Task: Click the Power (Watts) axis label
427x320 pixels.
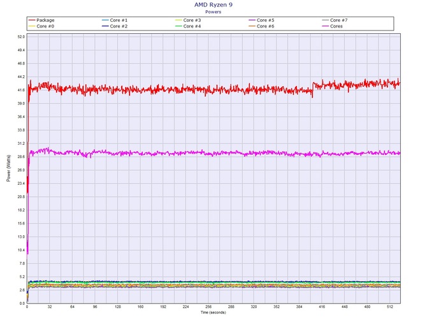Action: 8,168
